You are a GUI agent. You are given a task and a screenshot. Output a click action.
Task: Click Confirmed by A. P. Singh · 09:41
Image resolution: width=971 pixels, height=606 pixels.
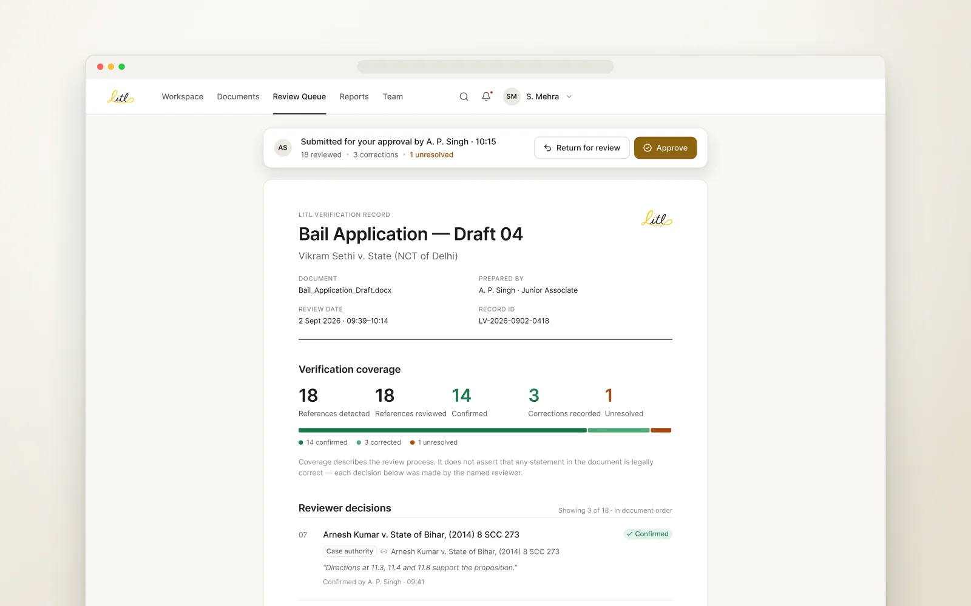374,582
